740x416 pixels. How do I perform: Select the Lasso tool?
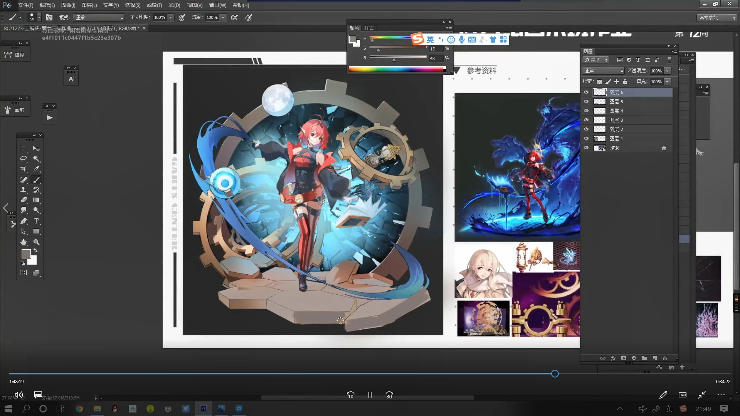point(24,159)
